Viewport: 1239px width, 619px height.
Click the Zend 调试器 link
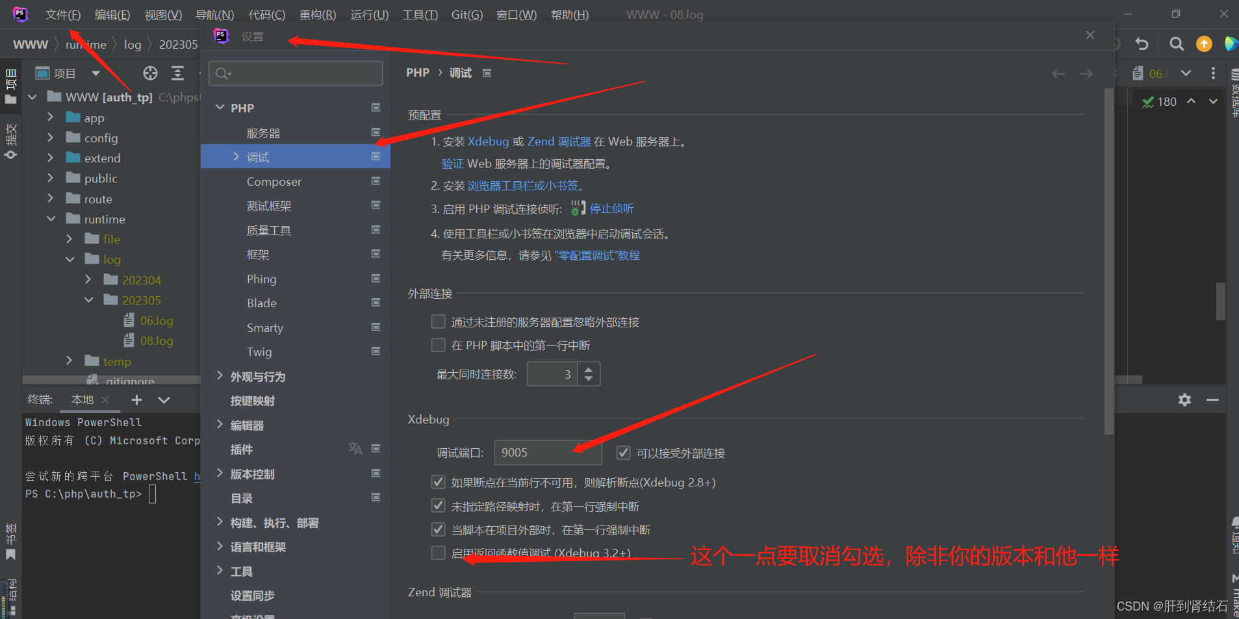(559, 141)
